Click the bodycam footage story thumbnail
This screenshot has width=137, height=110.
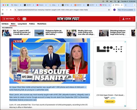(x=104, y=33)
